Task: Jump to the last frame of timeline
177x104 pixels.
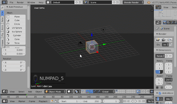Action: click(144, 101)
